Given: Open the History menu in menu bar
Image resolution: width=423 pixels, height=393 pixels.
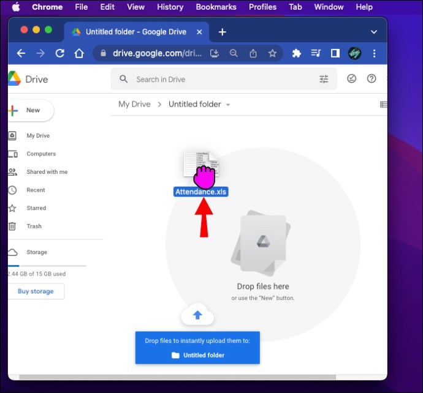Looking at the screenshot, I should 170,7.
